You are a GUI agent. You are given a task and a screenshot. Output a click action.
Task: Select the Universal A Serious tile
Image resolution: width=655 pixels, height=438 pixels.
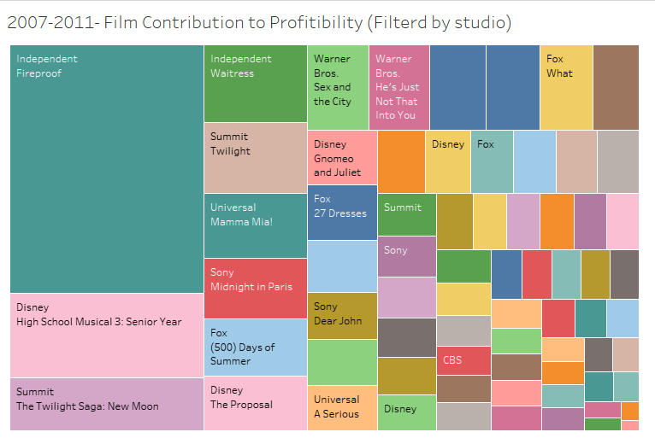click(x=341, y=407)
